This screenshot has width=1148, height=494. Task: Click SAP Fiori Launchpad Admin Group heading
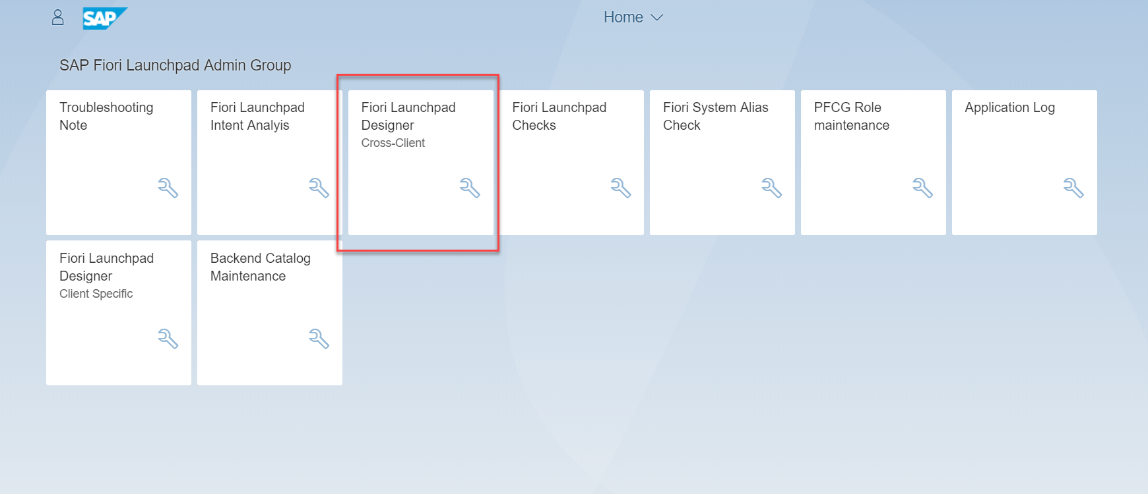click(175, 65)
